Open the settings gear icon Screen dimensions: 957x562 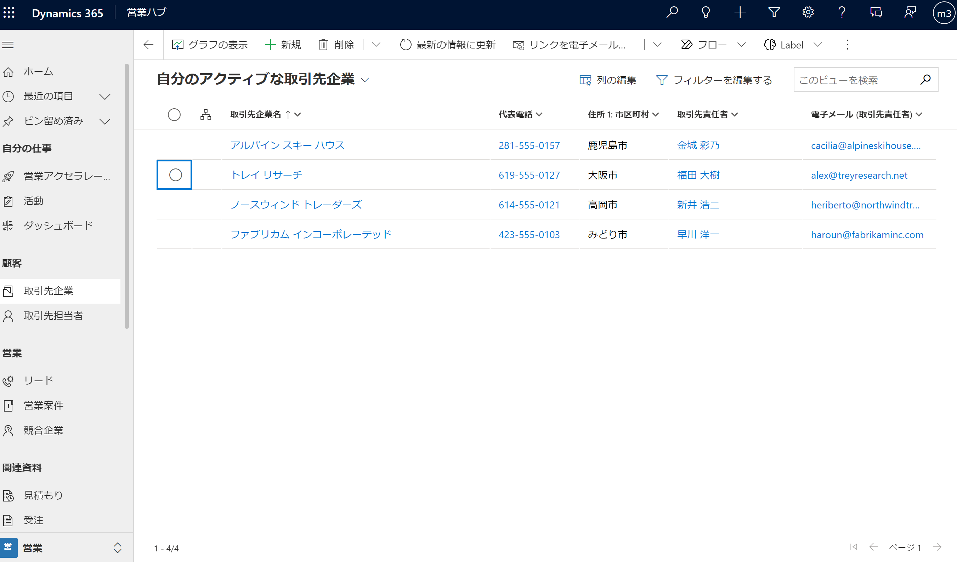pyautogui.click(x=808, y=13)
